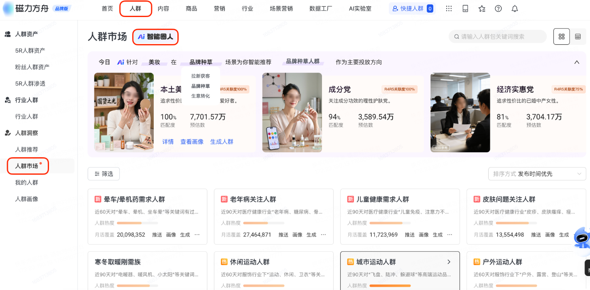Open the 排序方式 发布时间优先 sort dropdown

tap(536, 174)
